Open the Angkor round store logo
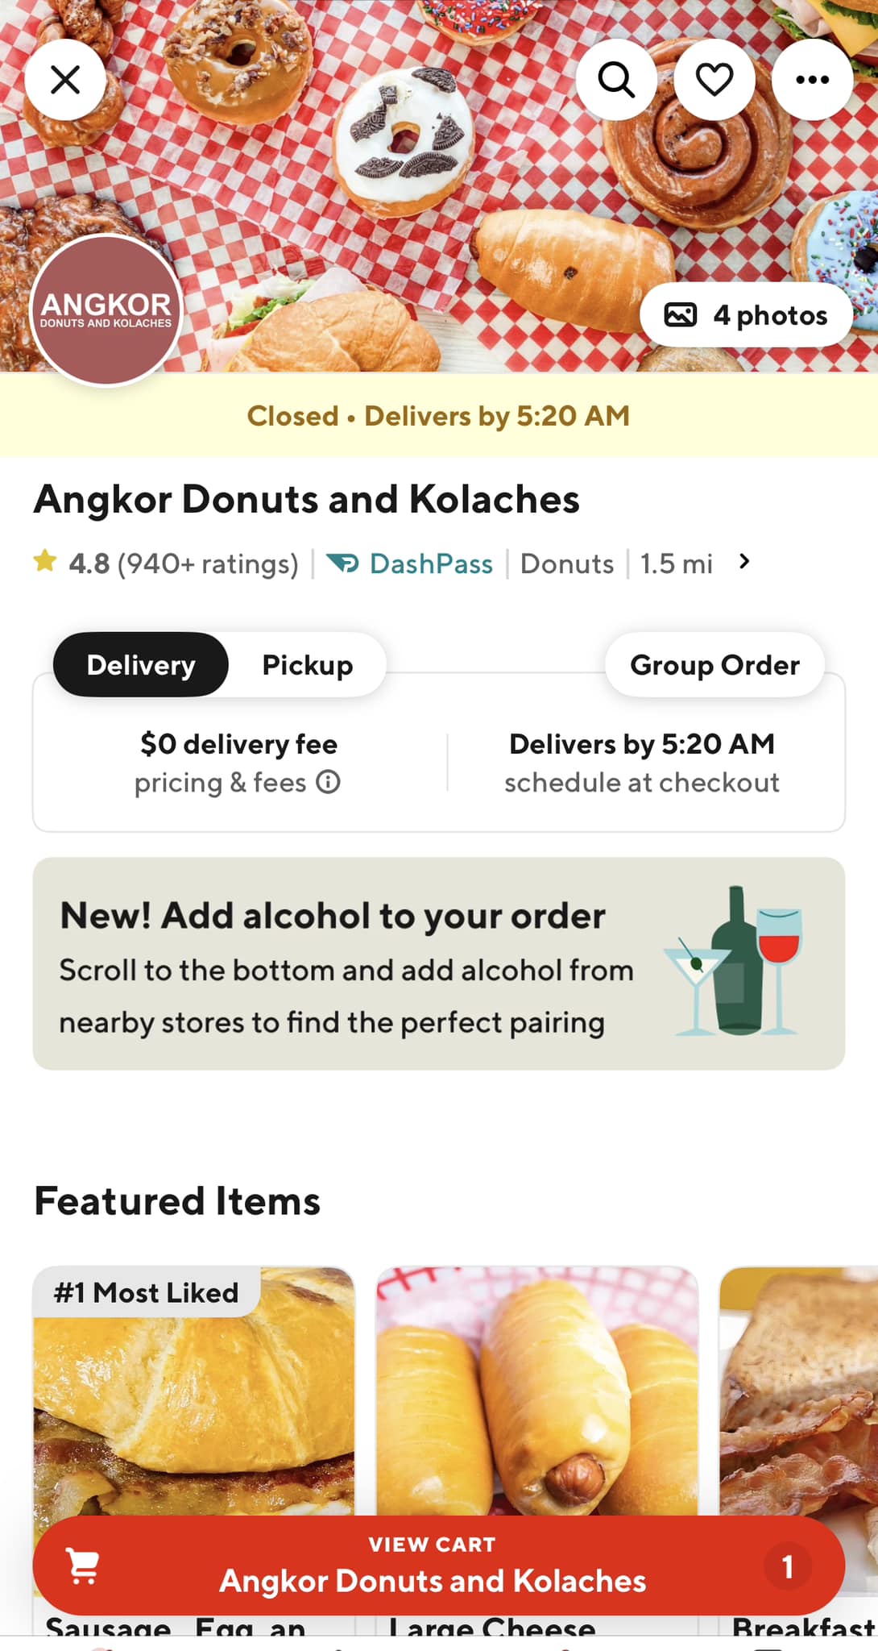The height and width of the screenshot is (1651, 878). 106,310
